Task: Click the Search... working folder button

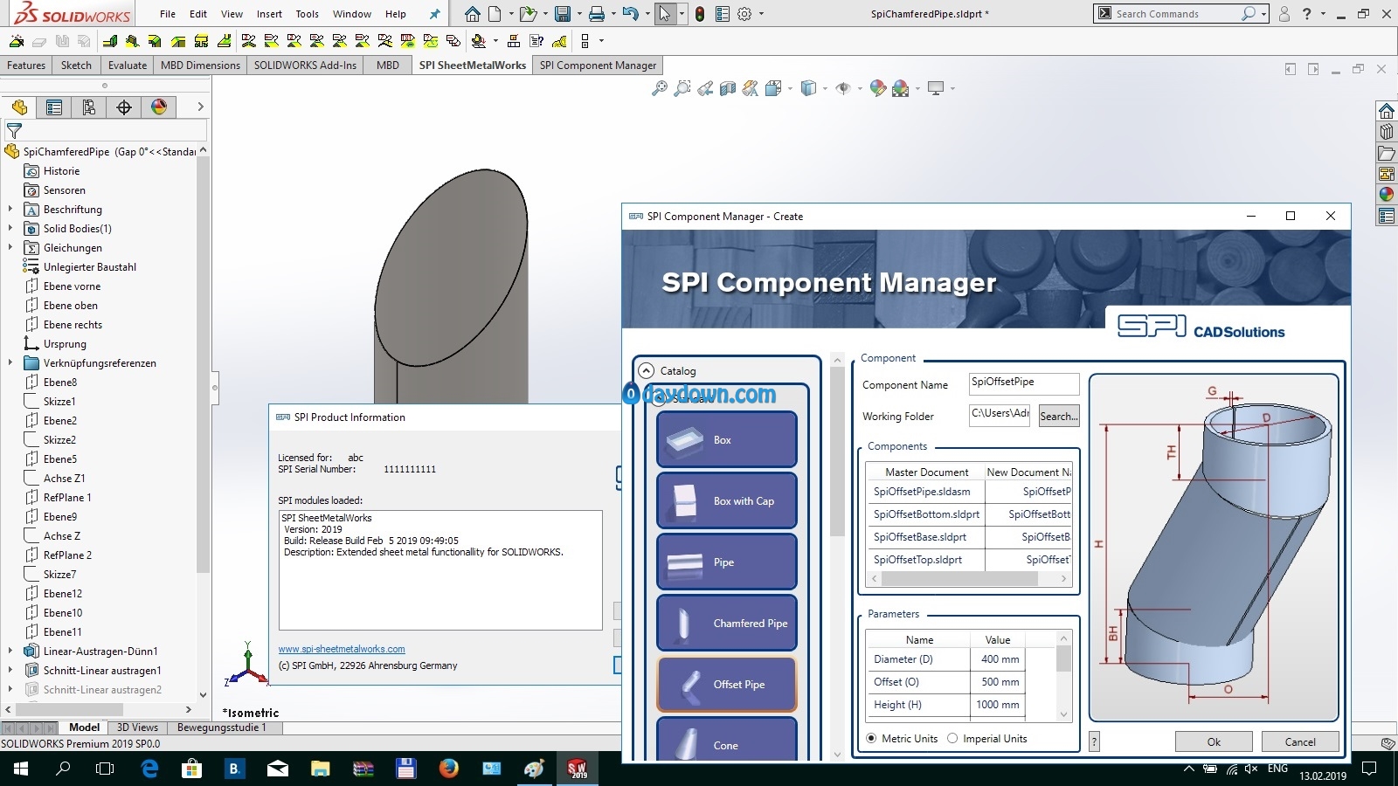Action: point(1058,417)
